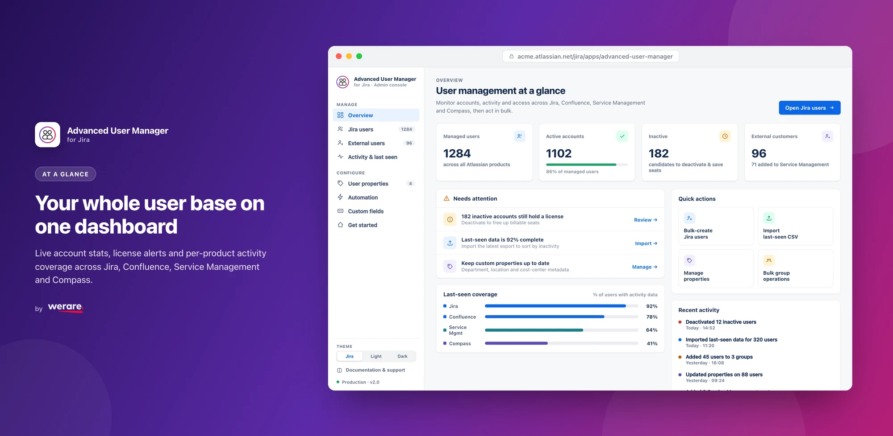Click the inactive accounts alert info icon
The height and width of the screenshot is (436, 893).
point(450,219)
